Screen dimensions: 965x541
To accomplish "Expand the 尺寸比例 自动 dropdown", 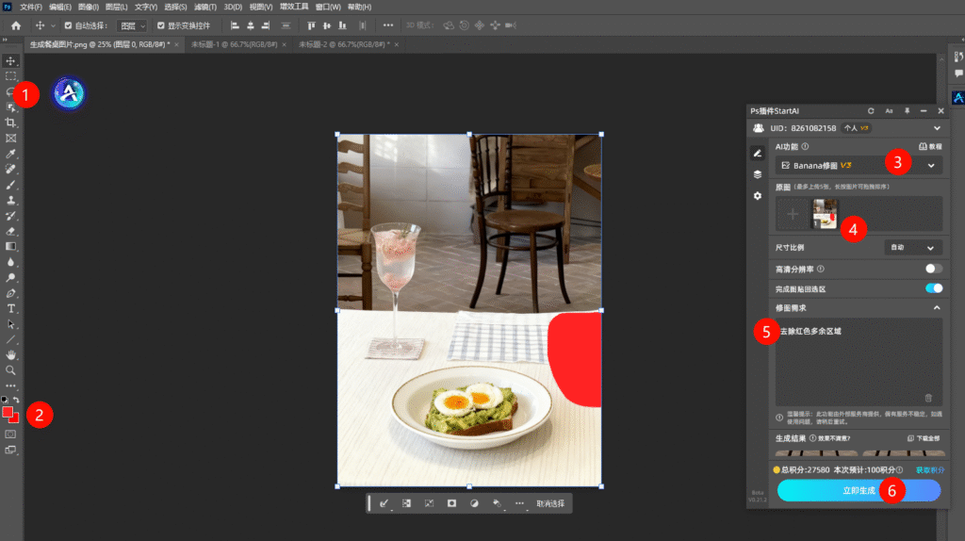I will [x=913, y=248].
